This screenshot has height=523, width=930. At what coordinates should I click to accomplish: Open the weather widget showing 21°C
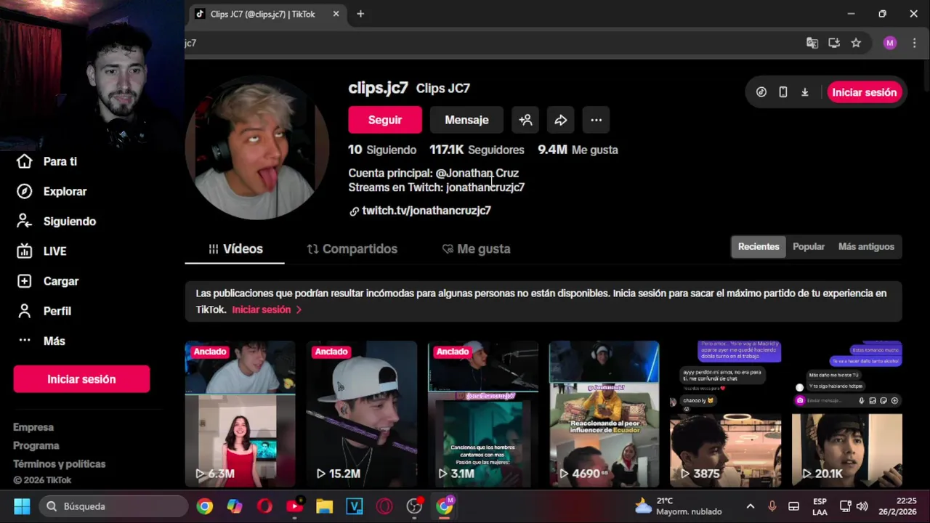tap(679, 506)
